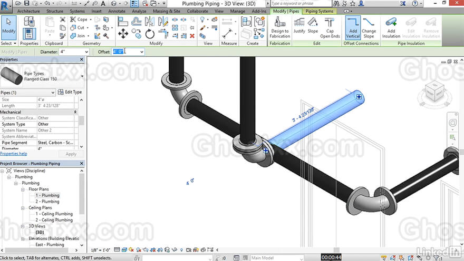Viewport: 464px width, 261px height.
Task: Select East - Plumbing elevation
Action: coord(50,245)
